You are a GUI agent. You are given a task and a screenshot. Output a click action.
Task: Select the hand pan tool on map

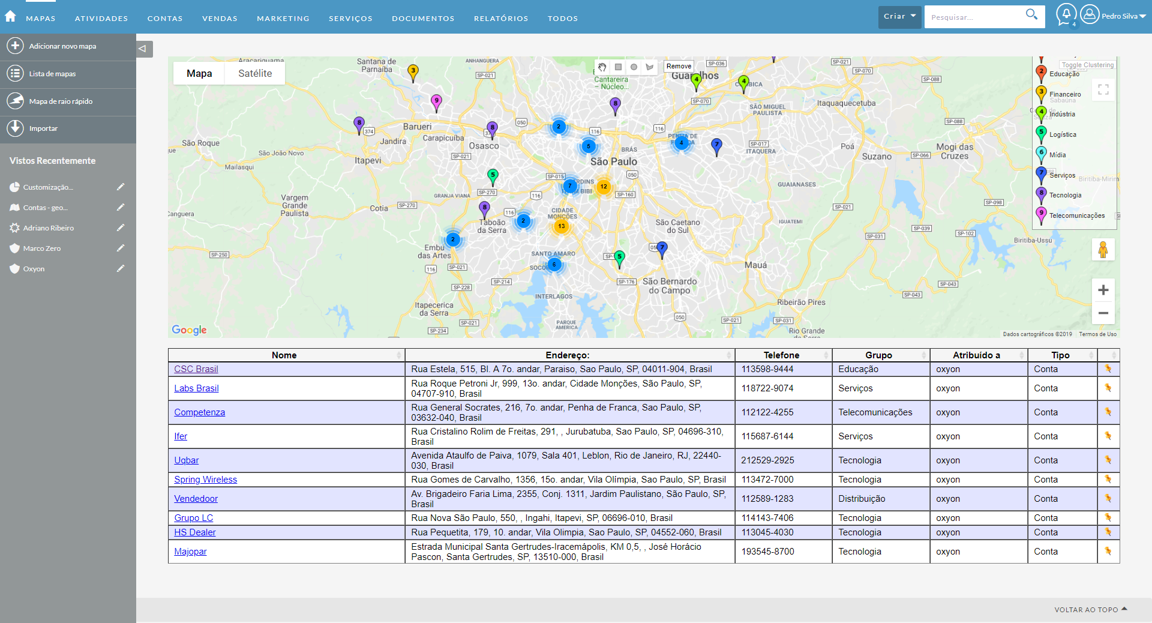click(x=602, y=67)
